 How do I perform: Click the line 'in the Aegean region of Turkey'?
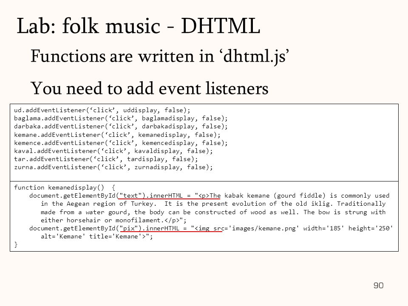click(213, 204)
